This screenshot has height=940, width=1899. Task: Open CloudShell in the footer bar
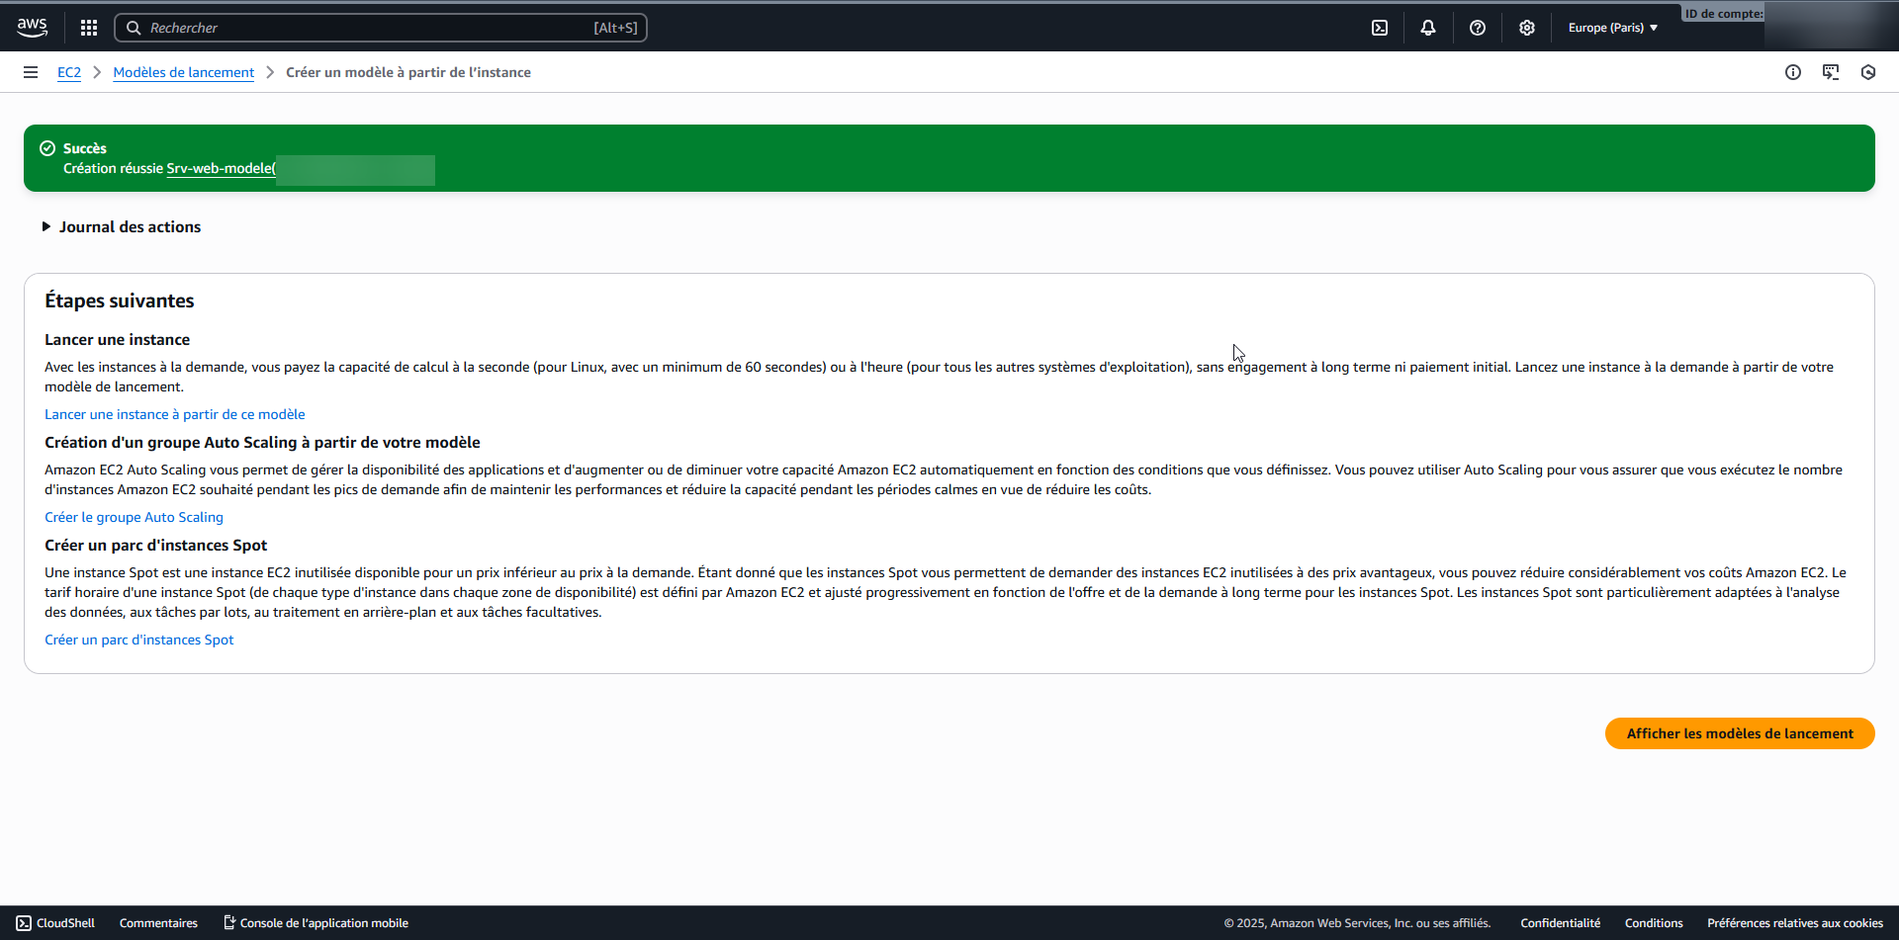point(55,923)
